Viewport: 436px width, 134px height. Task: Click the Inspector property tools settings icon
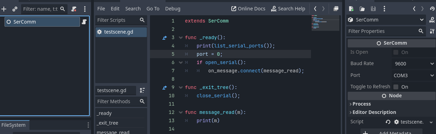tap(432, 31)
